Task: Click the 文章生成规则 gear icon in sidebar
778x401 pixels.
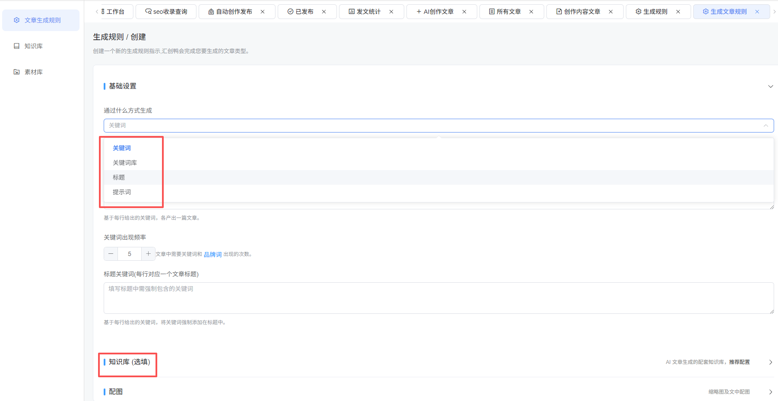Action: point(16,20)
